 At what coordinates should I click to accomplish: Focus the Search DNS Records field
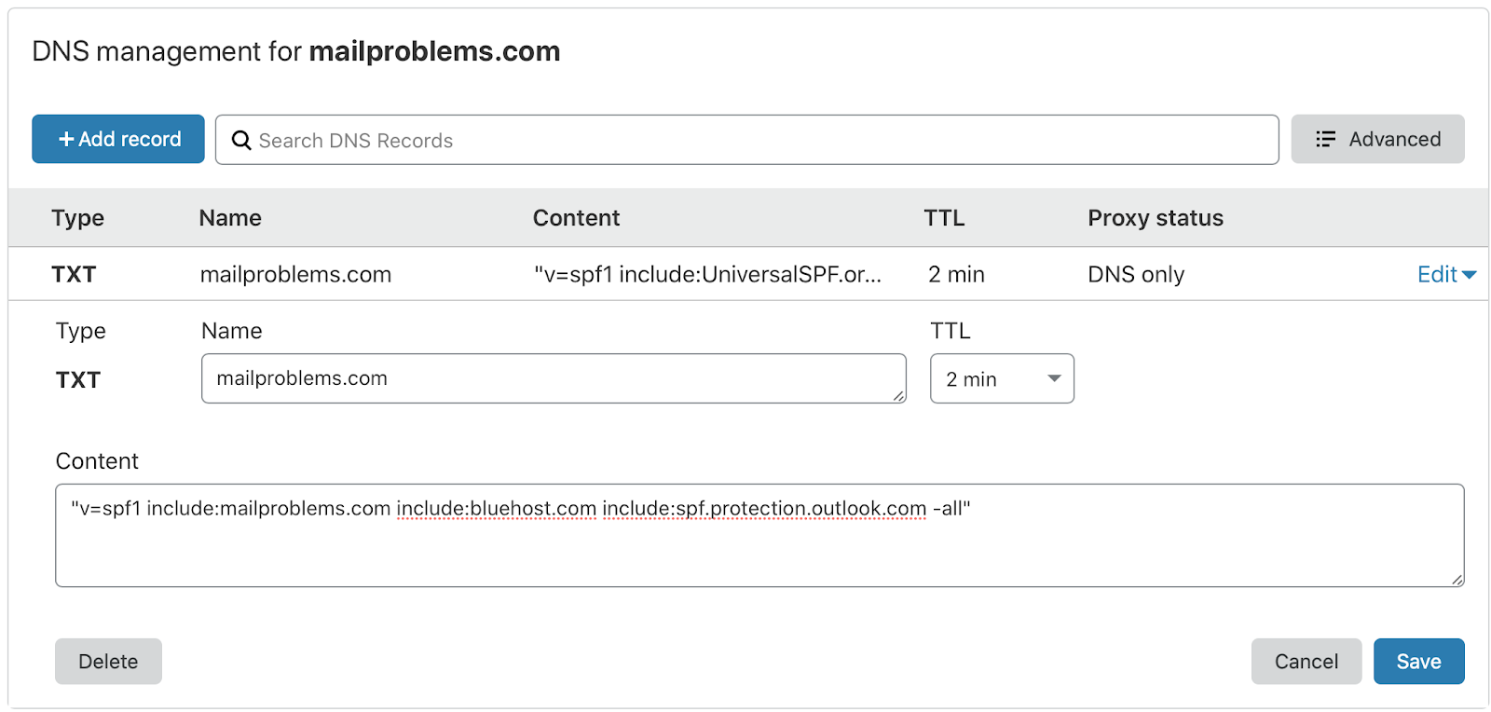click(746, 140)
